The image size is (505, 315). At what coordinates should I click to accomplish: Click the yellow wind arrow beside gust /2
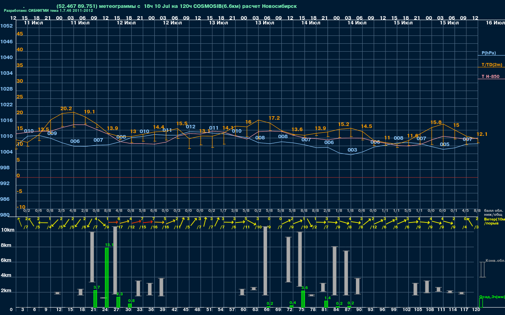(309, 223)
